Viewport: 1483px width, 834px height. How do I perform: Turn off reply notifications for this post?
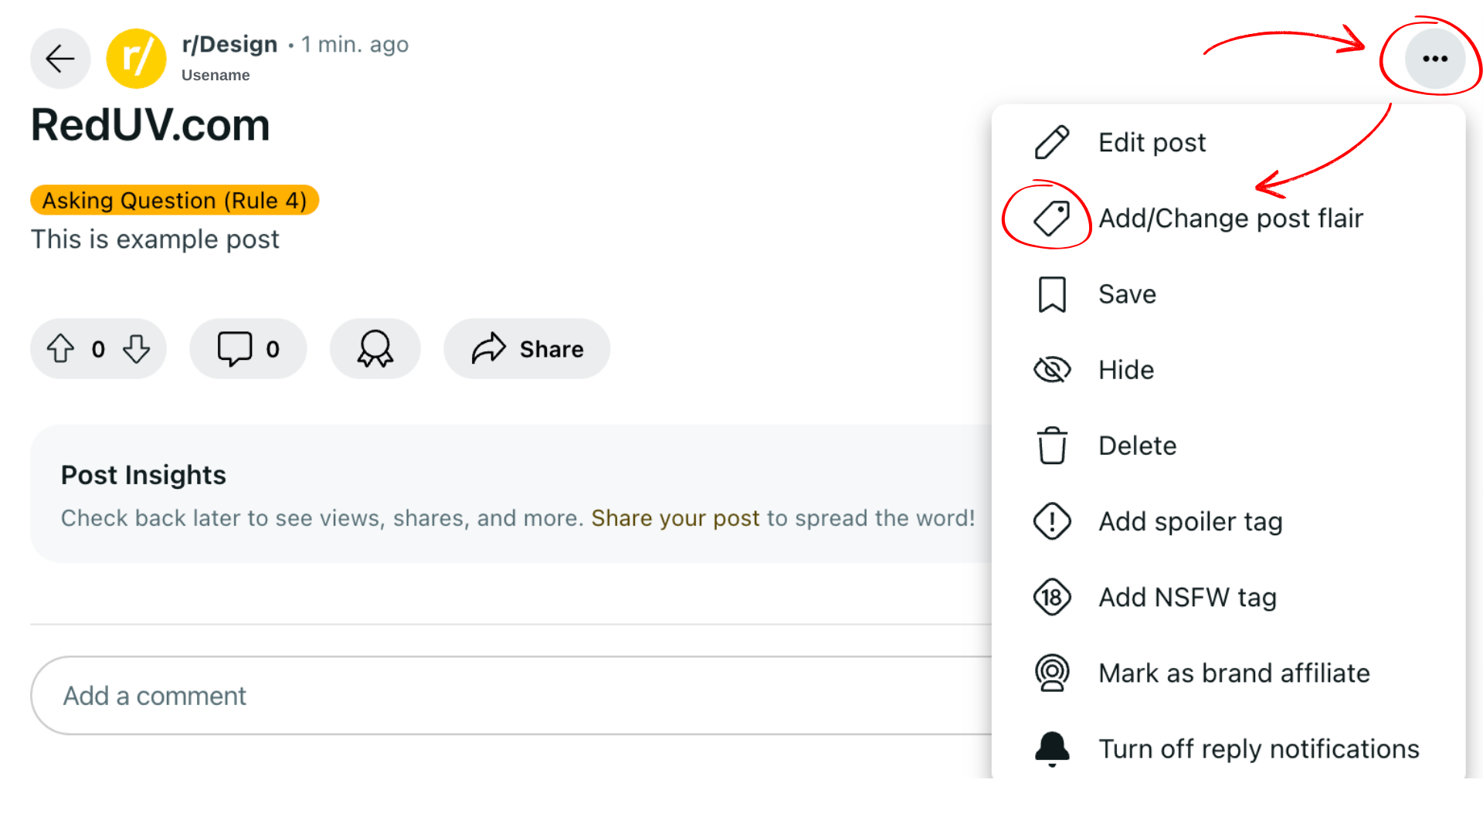[1257, 748]
